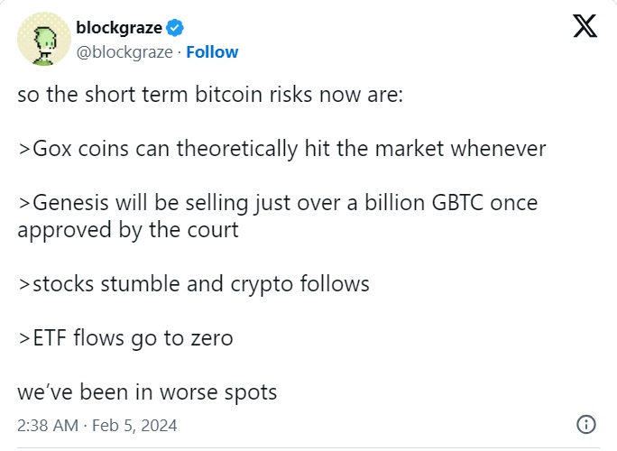Click the 2:38 AM time text
Viewport: 617px width, 451px height.
[x=48, y=426]
